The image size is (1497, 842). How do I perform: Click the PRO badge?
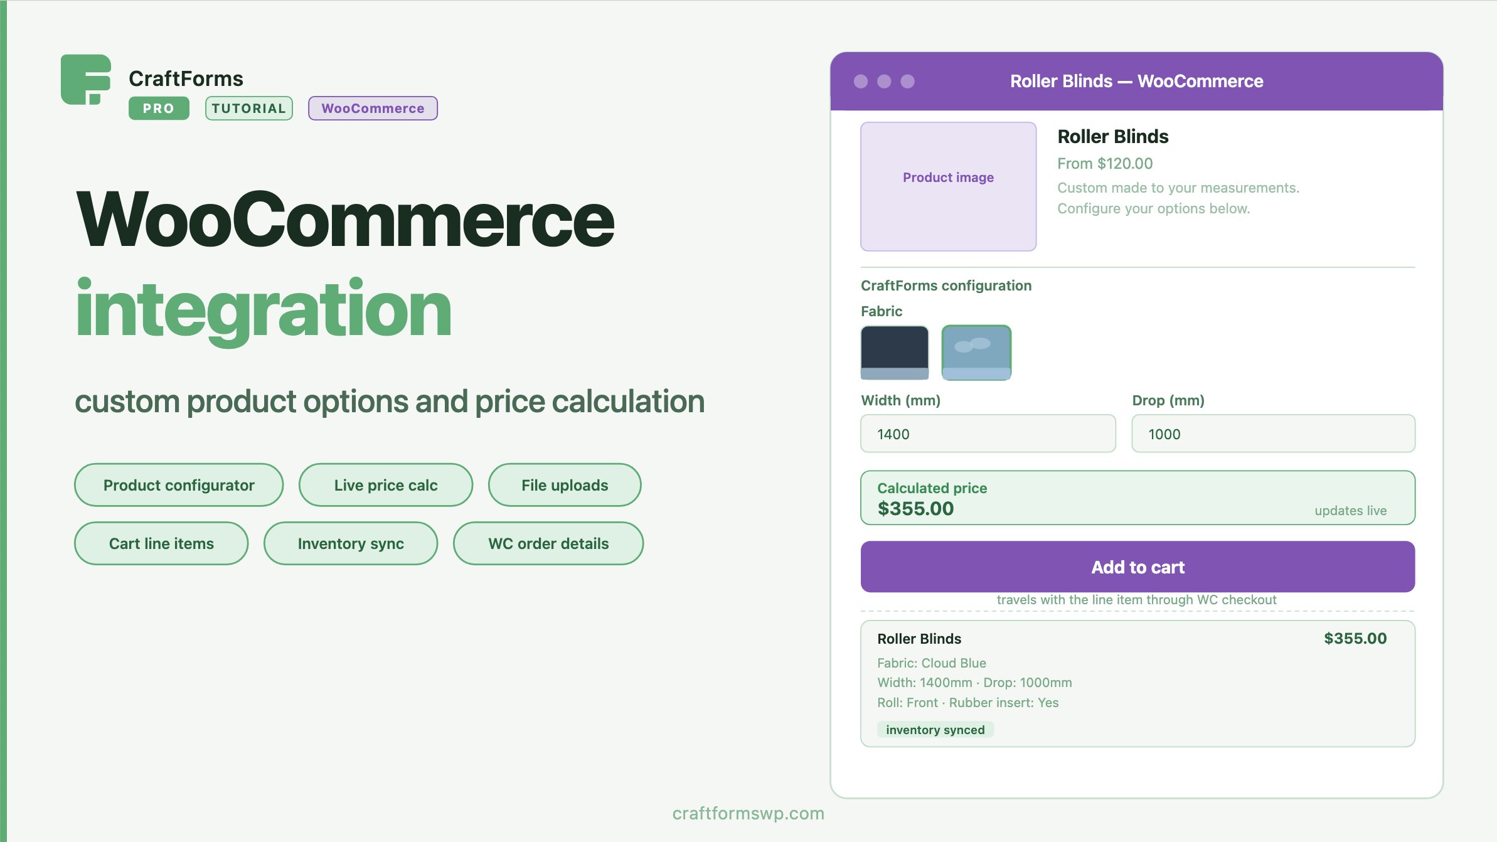coord(159,108)
